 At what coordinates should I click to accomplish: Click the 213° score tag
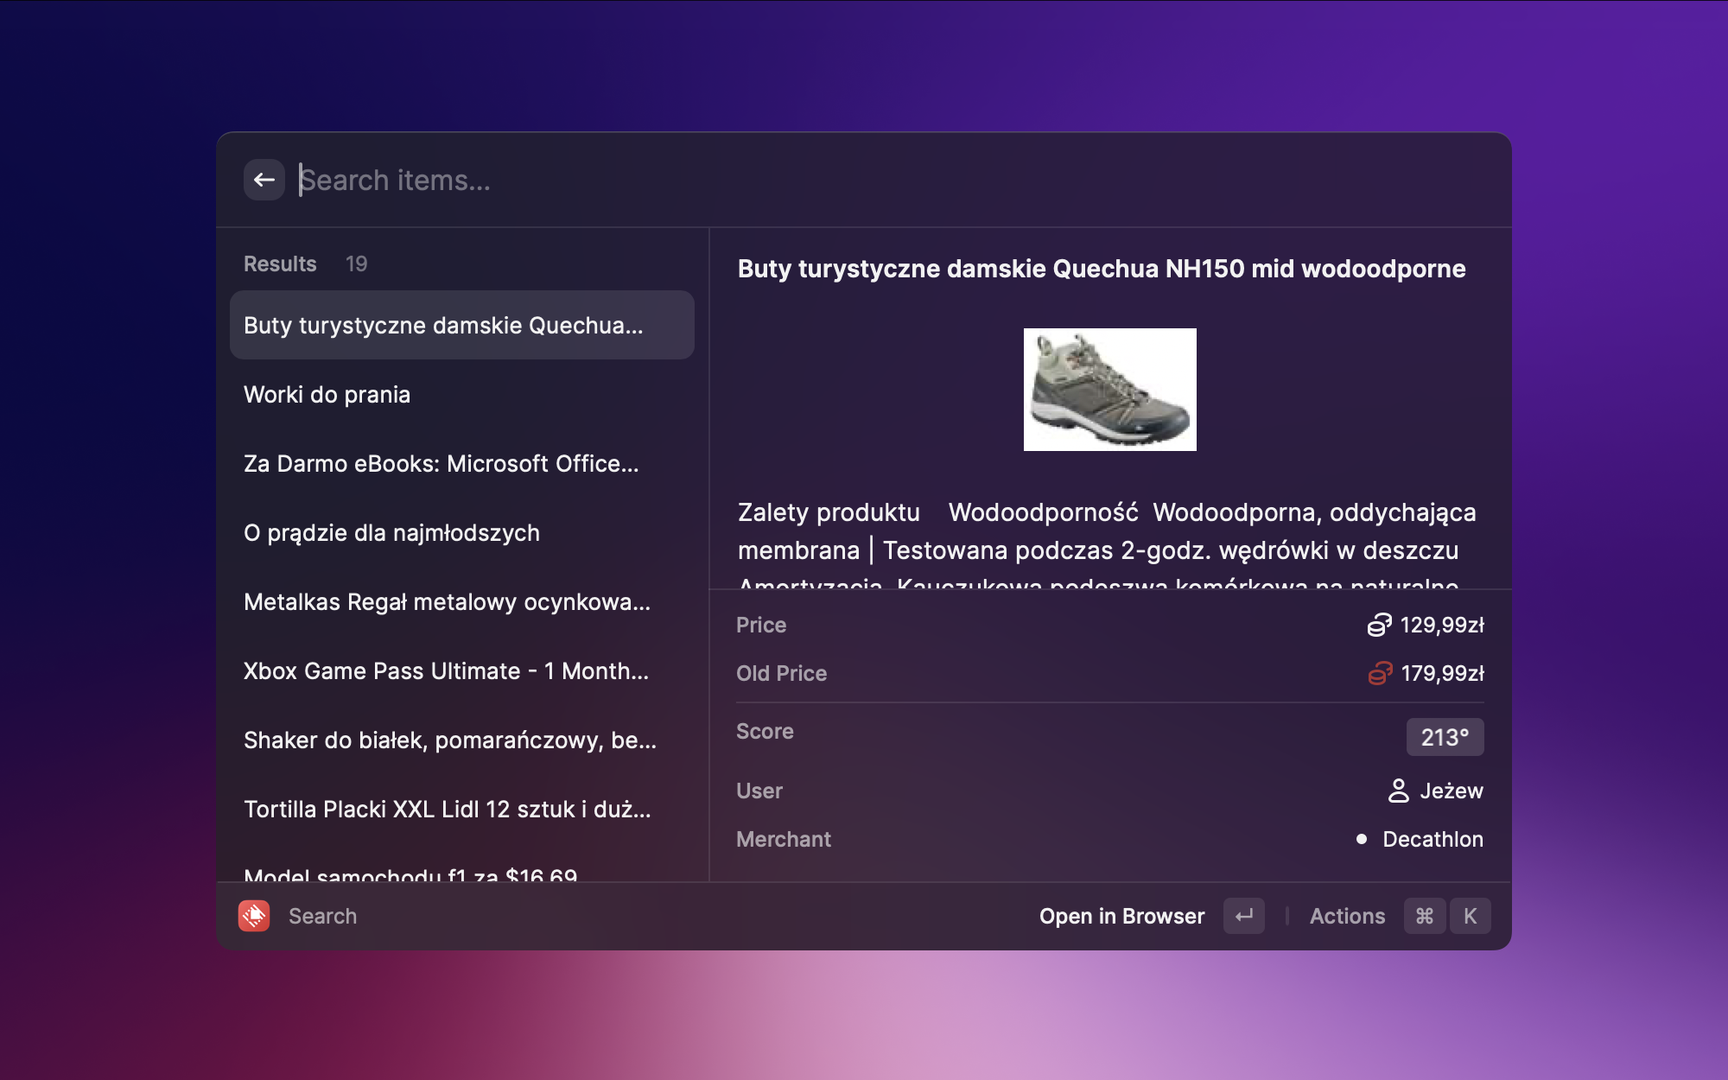[x=1445, y=737]
